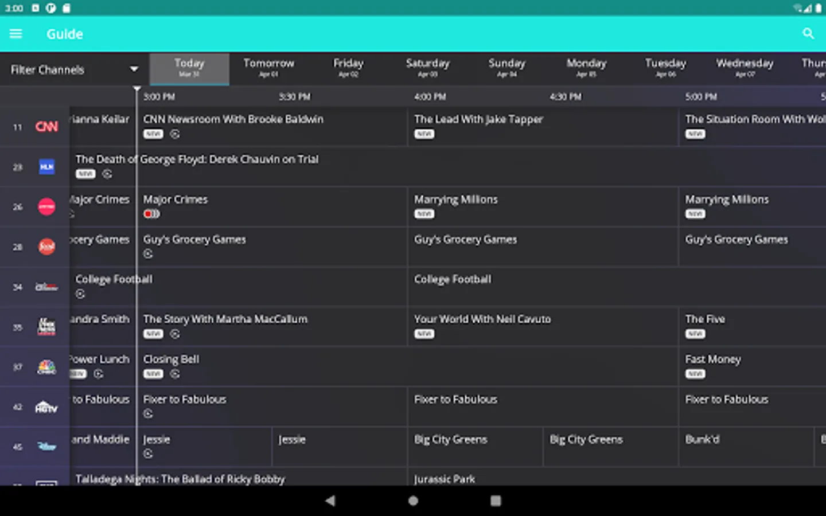Click the current time marker at 3:00 PM
Viewport: 826px width, 516px height.
(137, 89)
